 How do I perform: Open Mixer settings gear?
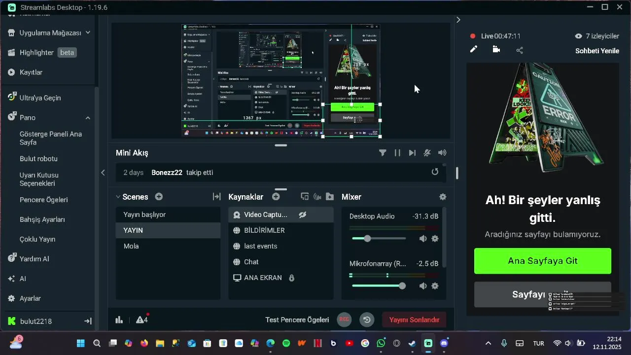(443, 196)
